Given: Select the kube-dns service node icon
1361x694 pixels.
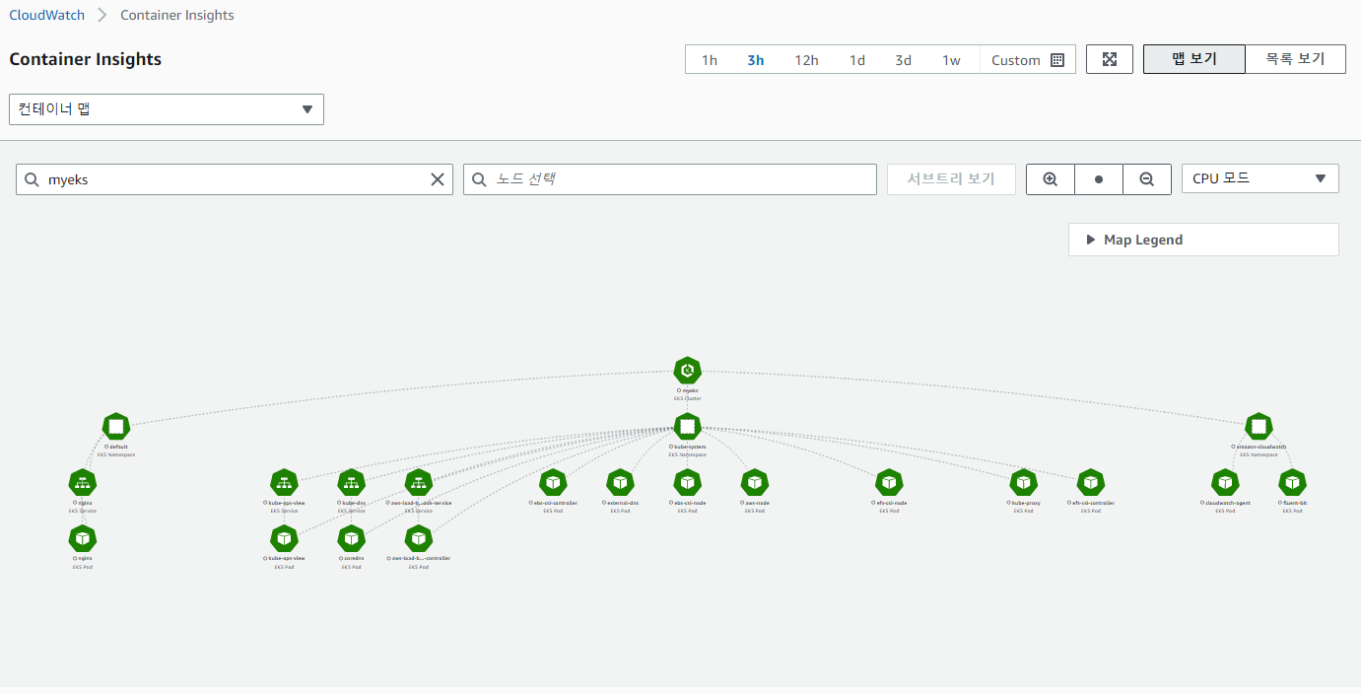Looking at the screenshot, I should point(351,483).
